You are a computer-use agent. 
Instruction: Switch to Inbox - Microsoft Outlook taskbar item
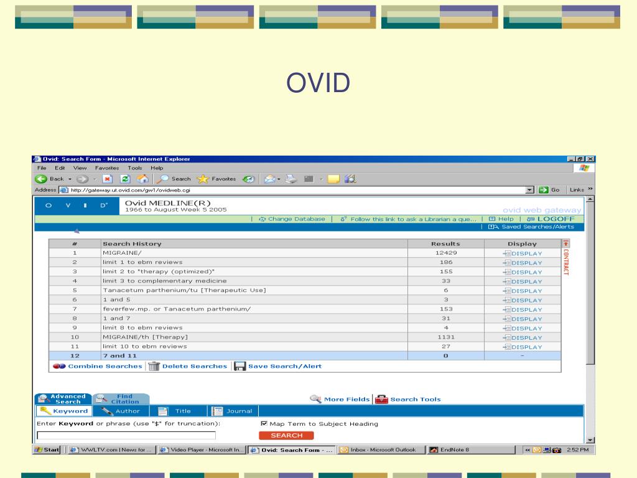pos(380,449)
